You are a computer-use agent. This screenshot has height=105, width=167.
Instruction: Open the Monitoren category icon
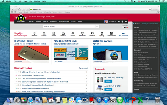82,33
